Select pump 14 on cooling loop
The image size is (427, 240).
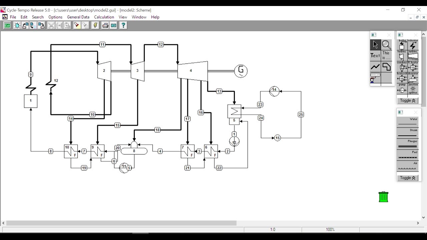pos(274,91)
